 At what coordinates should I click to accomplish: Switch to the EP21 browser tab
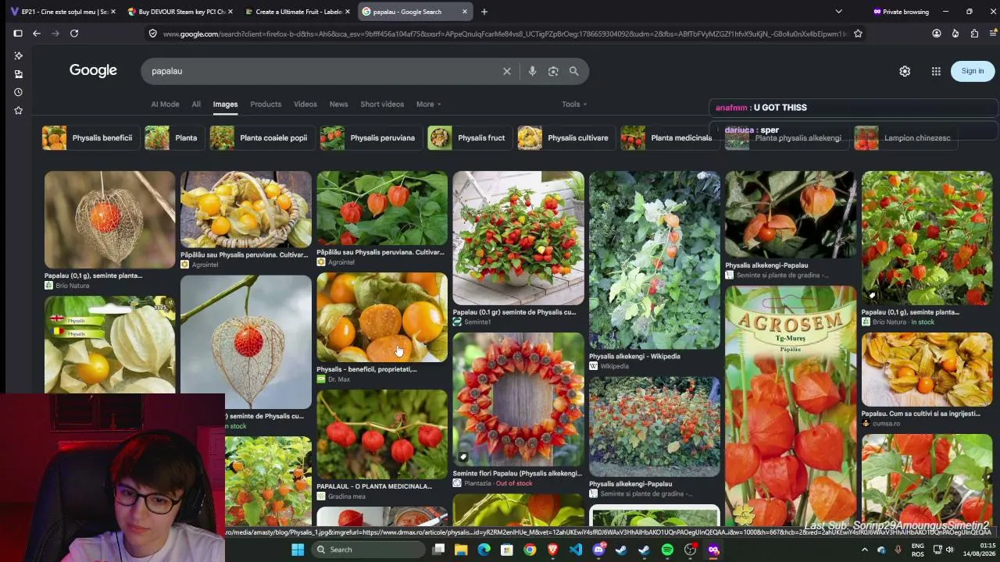(62, 12)
